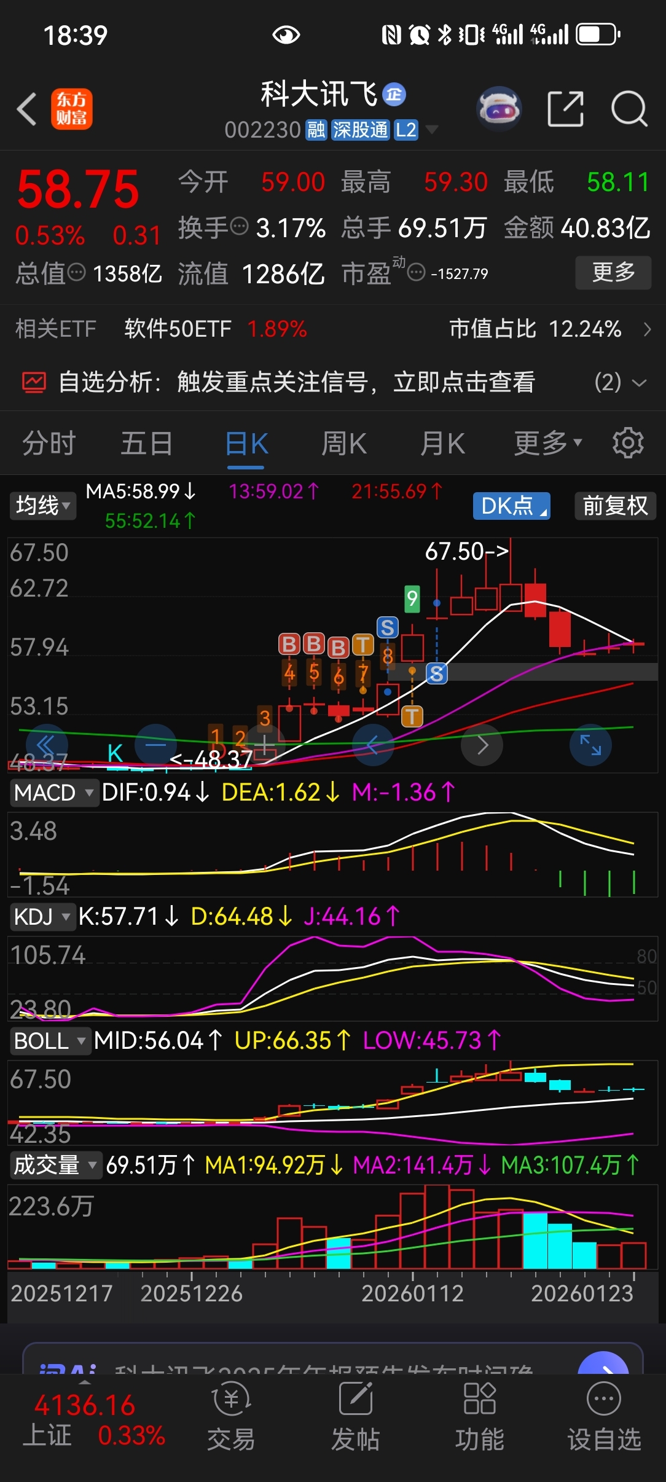Image resolution: width=666 pixels, height=1482 pixels.
Task: Tap the 自选分析 chart icon
Action: [34, 382]
